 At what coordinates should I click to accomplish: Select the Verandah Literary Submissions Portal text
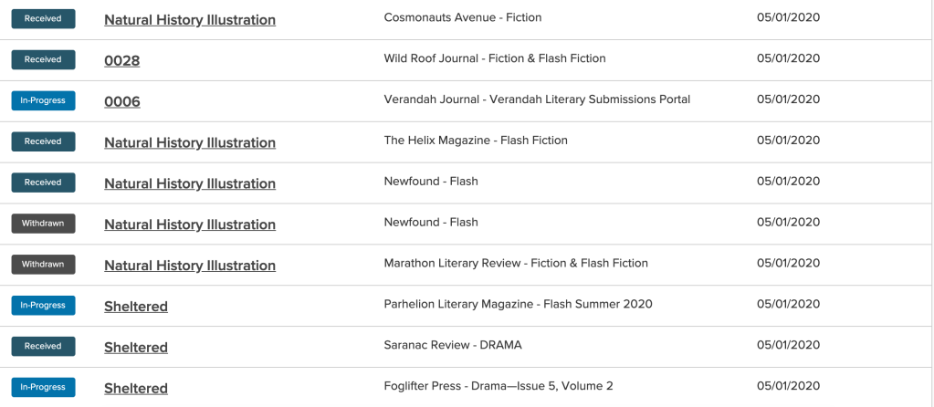(590, 99)
